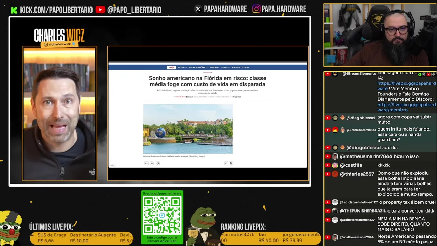Click the RANKING LIVEPIX heading
Viewport: 437px width, 246px height.
coord(243,227)
